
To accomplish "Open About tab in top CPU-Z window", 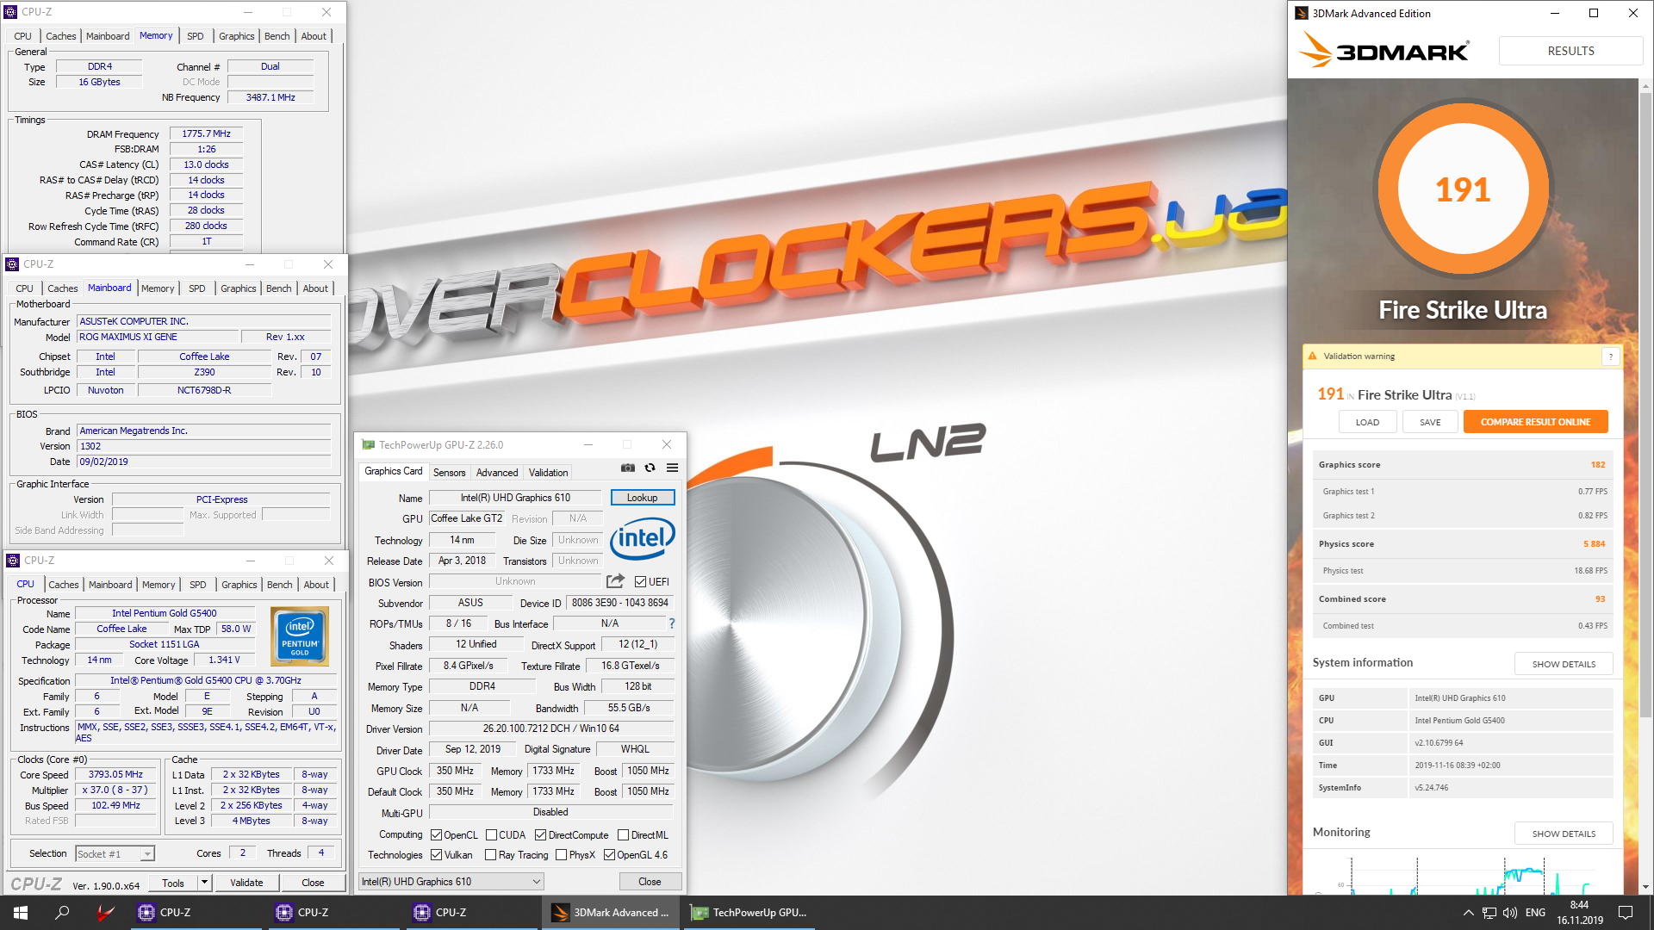I will (314, 36).
